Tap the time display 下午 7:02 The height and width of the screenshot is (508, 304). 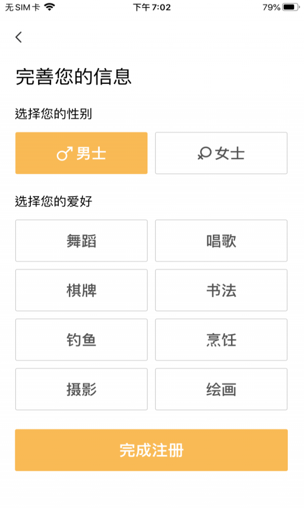tap(151, 7)
